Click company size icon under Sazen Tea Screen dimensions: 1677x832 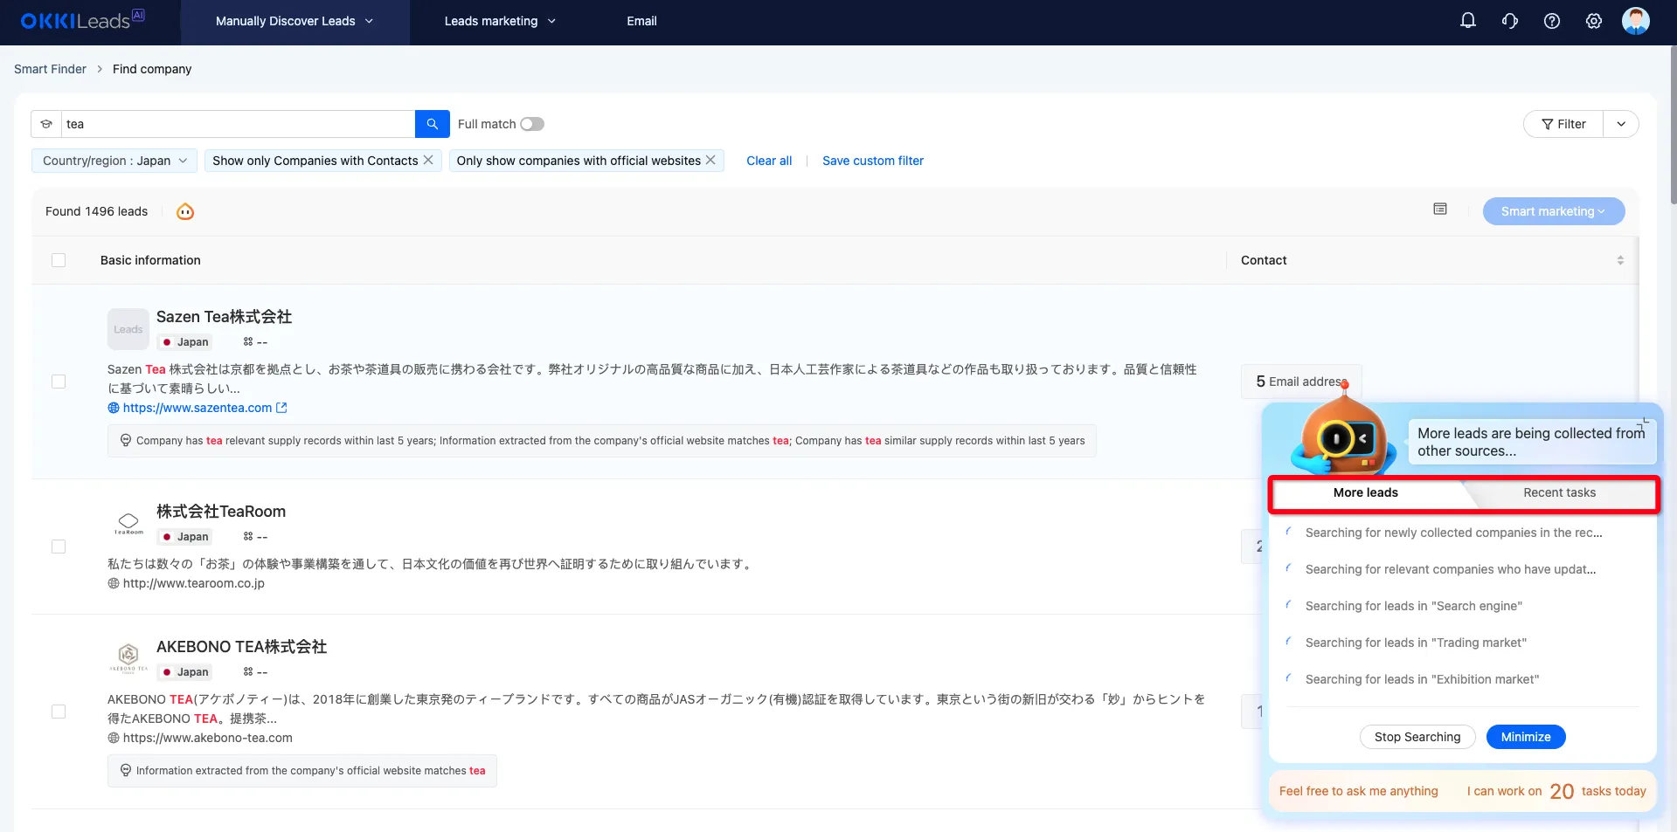click(248, 342)
